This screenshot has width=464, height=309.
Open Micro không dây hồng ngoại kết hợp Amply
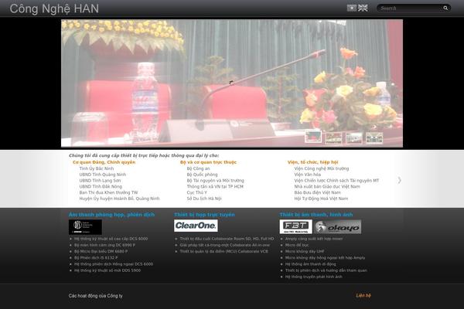pyautogui.click(x=325, y=258)
